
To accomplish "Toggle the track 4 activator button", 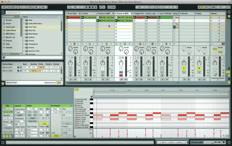I will pyautogui.click(x=121, y=68).
